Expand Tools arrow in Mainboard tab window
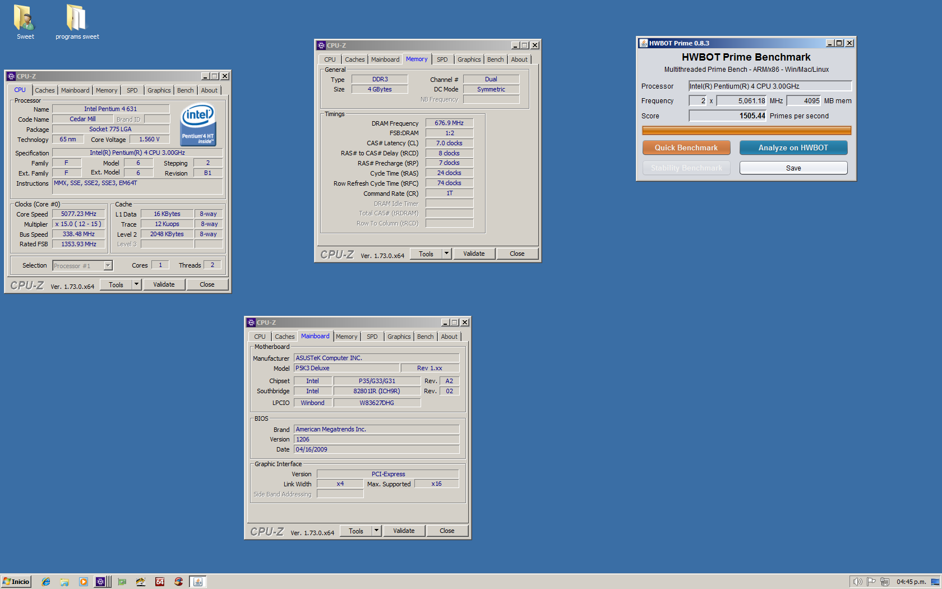This screenshot has height=589, width=942. (x=377, y=531)
